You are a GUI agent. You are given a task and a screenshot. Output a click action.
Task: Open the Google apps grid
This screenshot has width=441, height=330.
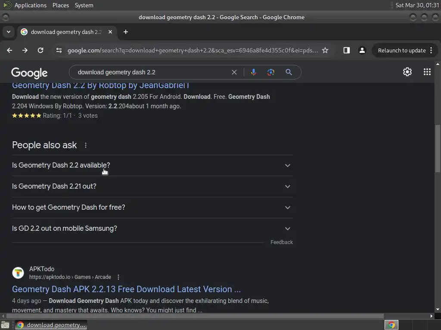tap(427, 72)
